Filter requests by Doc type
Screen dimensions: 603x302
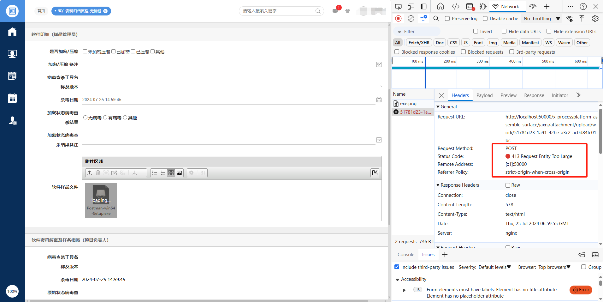click(x=440, y=43)
